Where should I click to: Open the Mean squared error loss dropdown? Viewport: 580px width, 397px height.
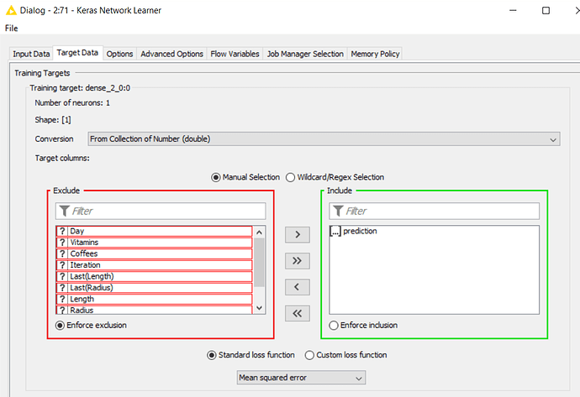pos(301,378)
